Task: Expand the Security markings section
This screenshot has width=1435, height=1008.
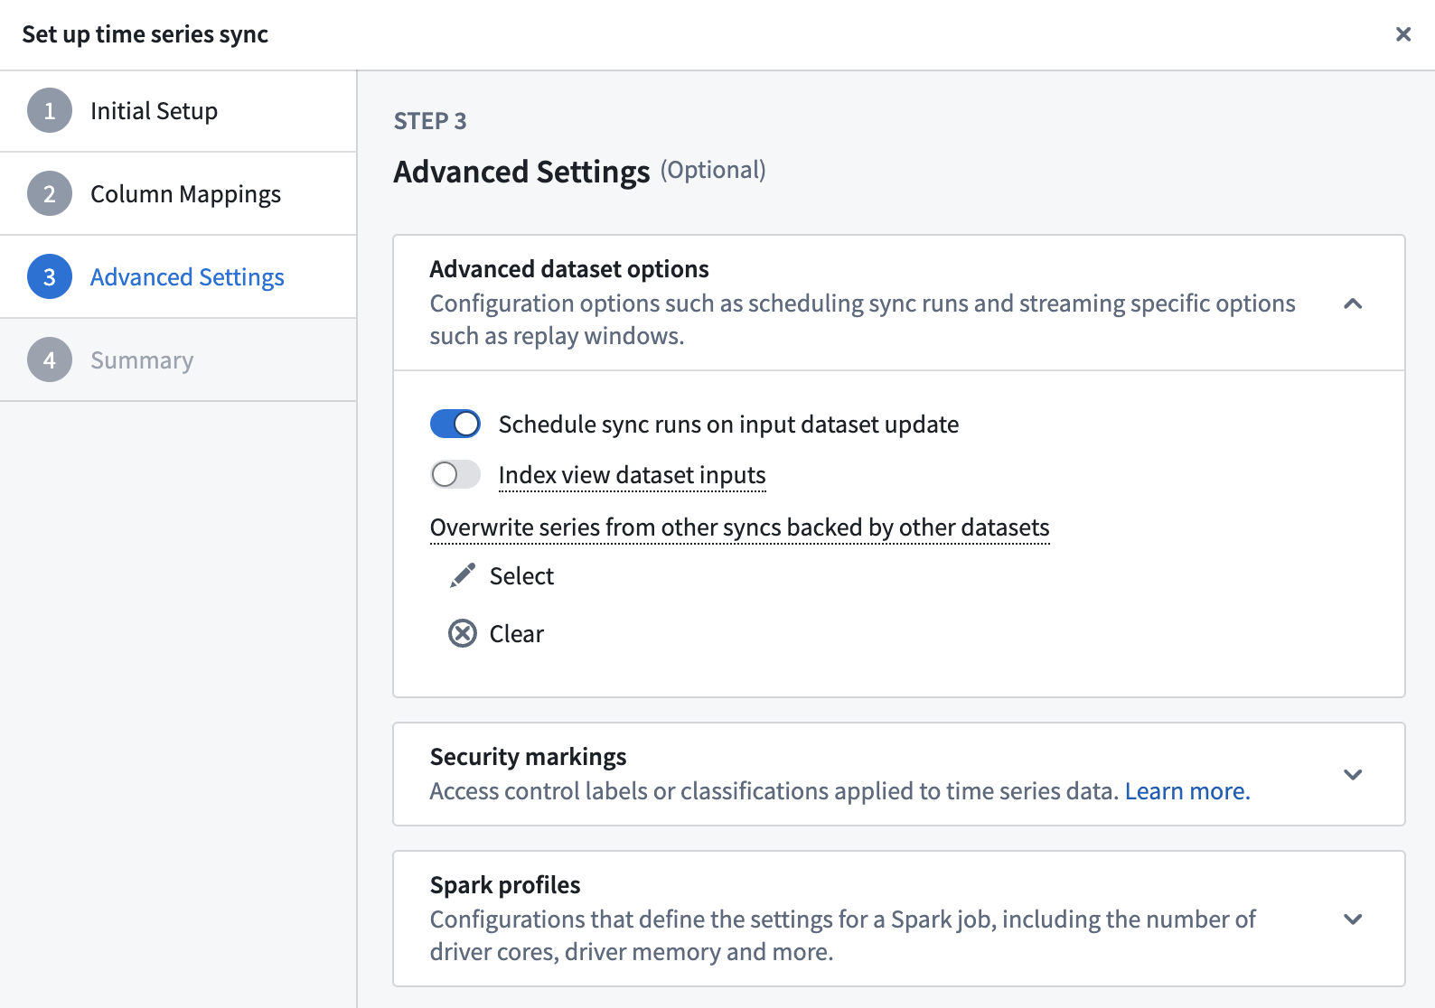Action: pyautogui.click(x=1353, y=775)
